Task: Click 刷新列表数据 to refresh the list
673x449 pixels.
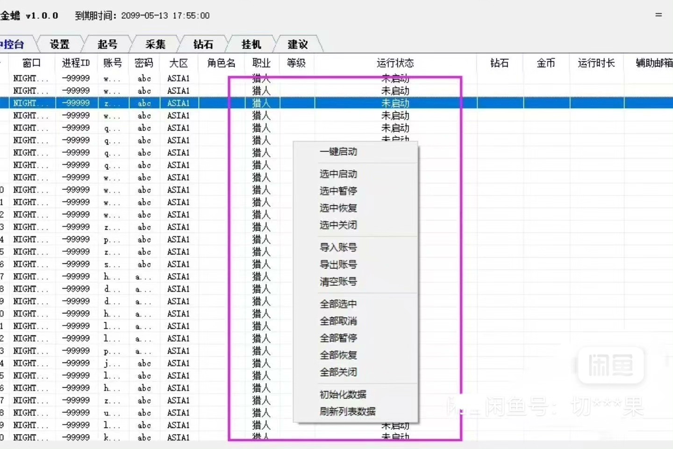Action: (348, 412)
